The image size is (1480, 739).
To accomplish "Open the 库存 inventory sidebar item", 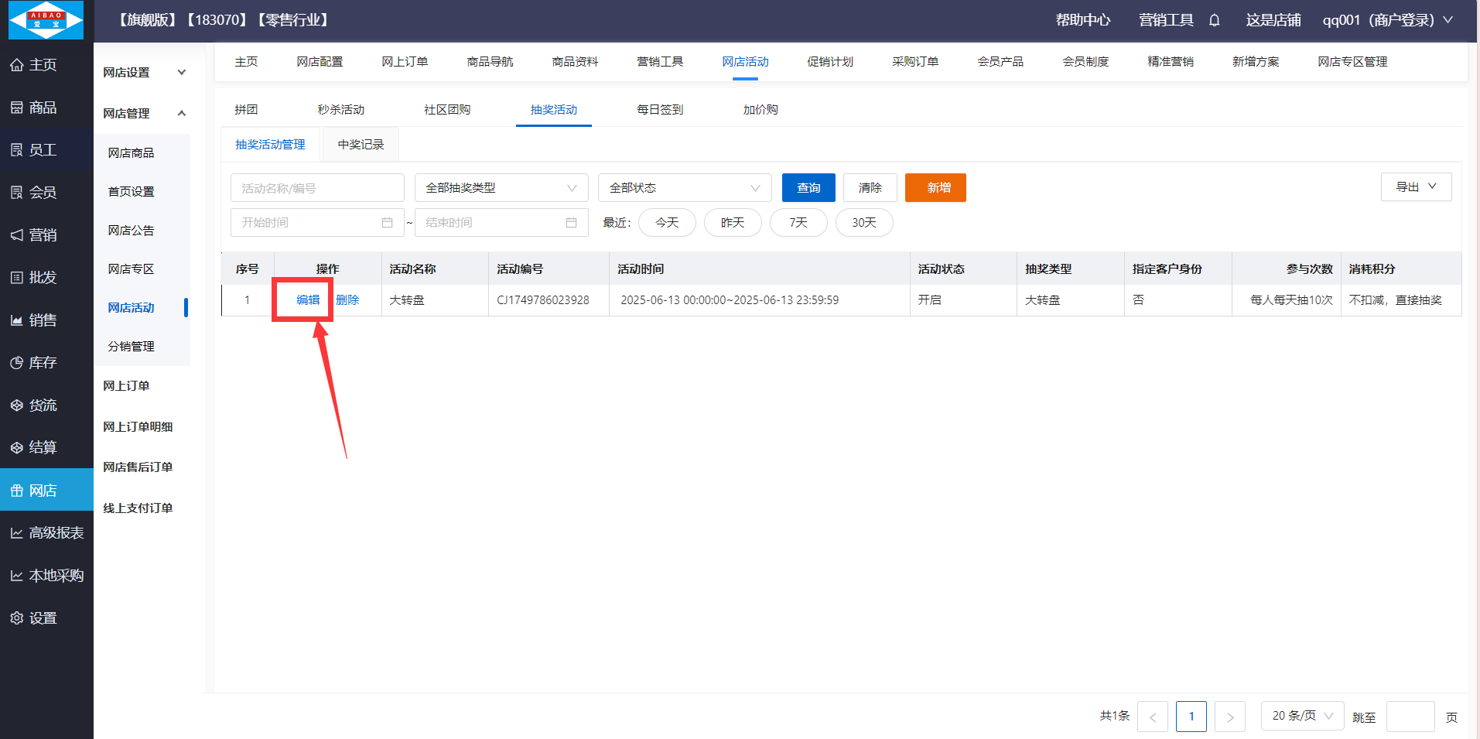I will (x=34, y=363).
